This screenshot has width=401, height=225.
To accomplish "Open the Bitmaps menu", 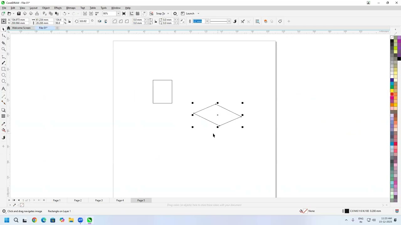I will coord(71,8).
